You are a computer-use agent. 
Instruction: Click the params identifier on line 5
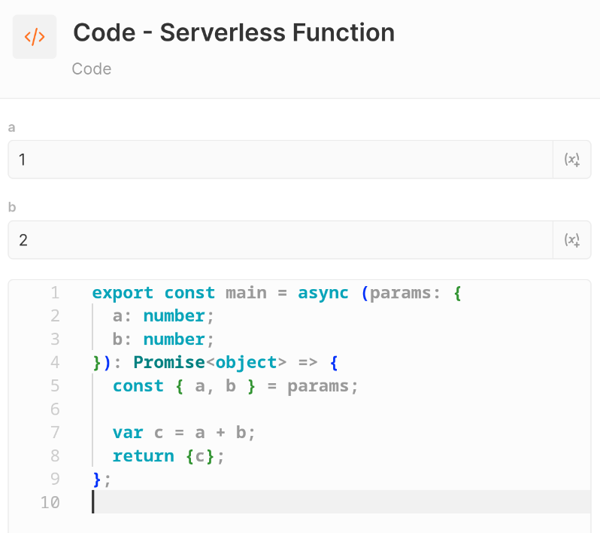point(318,386)
